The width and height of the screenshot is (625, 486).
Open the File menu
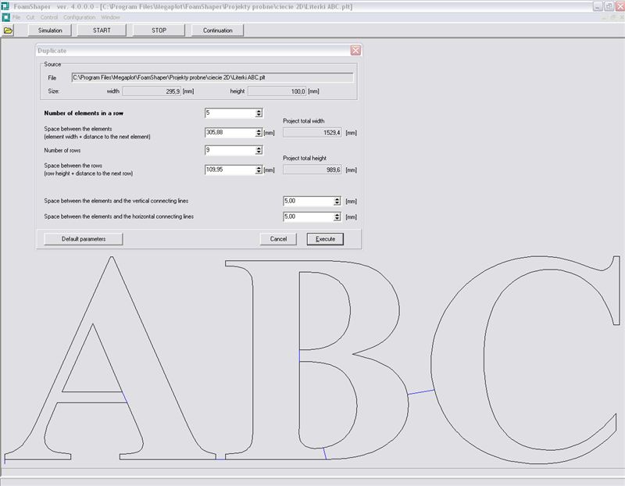[16, 16]
